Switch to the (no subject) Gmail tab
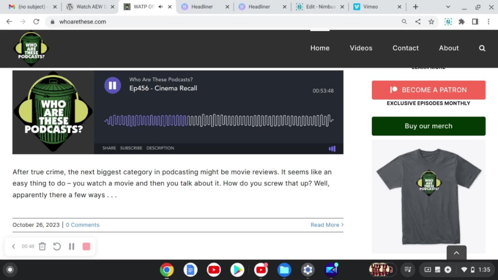This screenshot has height=280, width=498. [x=32, y=7]
